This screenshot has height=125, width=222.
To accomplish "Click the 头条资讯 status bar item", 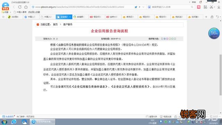I will tap(8, 117).
